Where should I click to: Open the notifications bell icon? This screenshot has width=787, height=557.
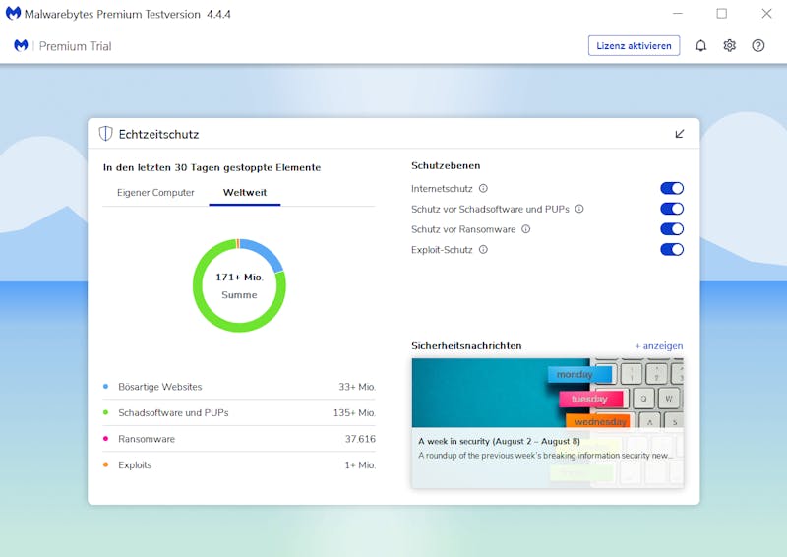tap(700, 46)
